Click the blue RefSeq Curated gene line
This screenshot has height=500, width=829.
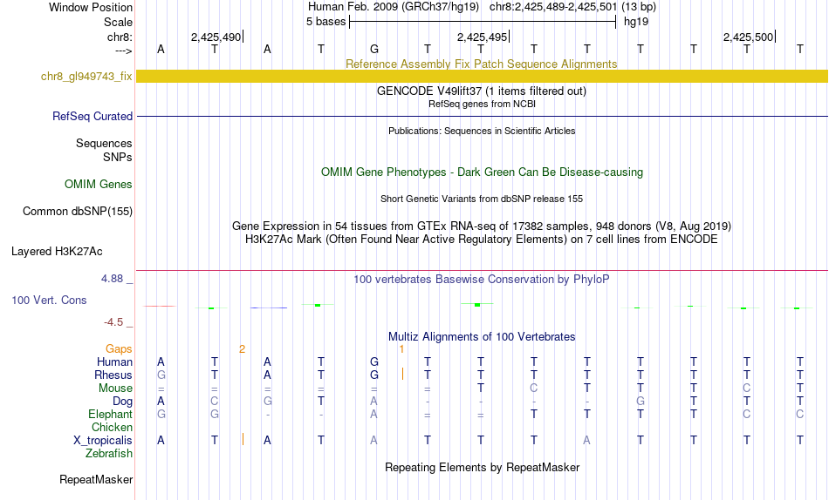coord(483,116)
